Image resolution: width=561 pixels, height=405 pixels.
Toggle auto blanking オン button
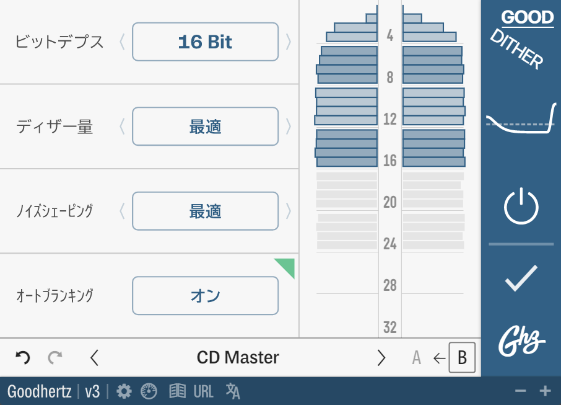pos(206,296)
